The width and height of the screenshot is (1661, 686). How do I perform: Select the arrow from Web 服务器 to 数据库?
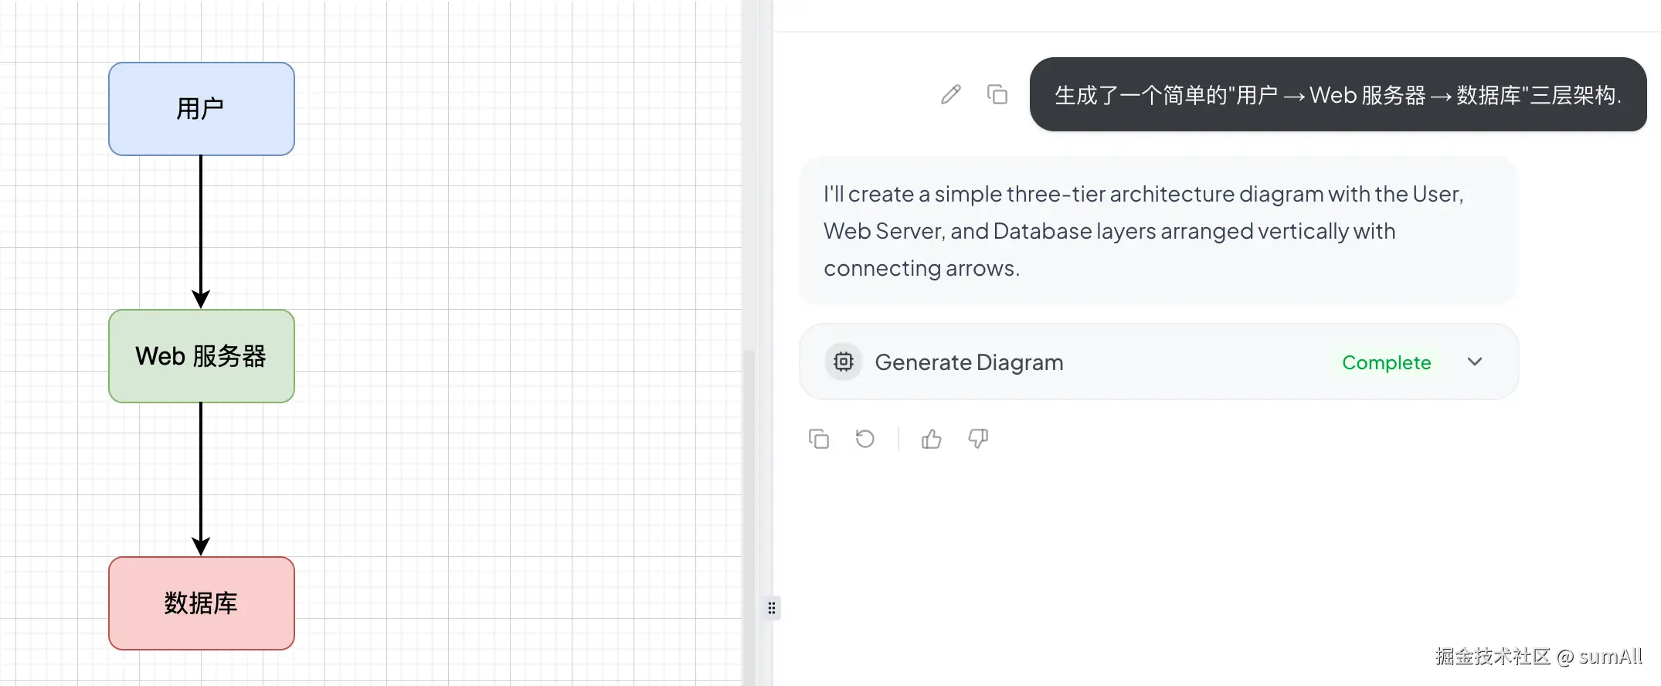coord(201,477)
